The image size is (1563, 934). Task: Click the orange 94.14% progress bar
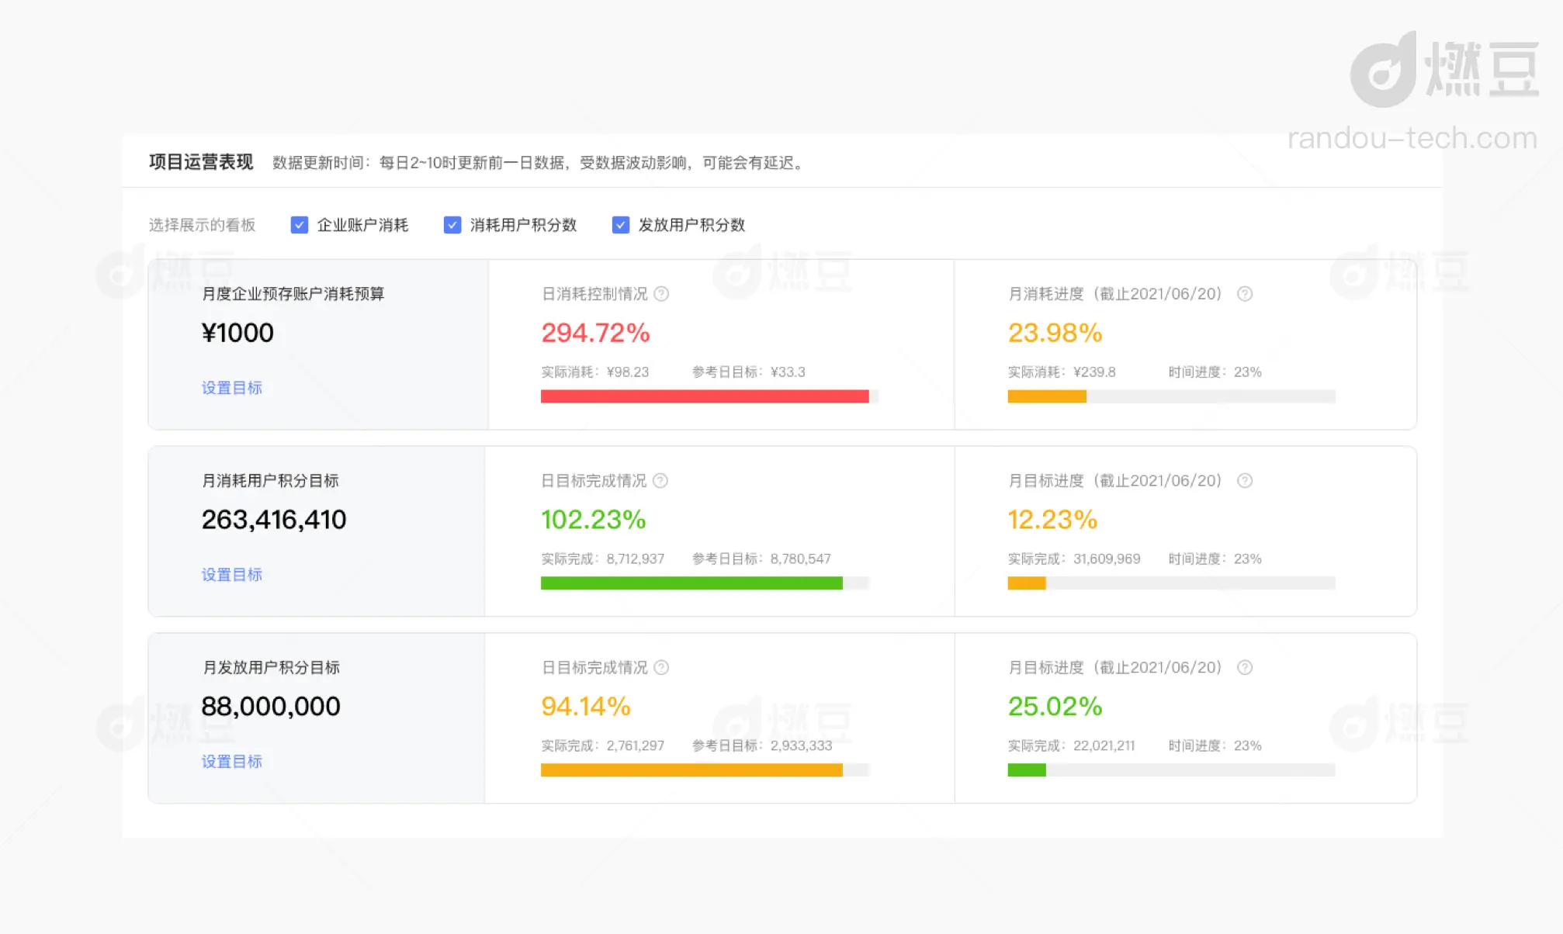691,770
